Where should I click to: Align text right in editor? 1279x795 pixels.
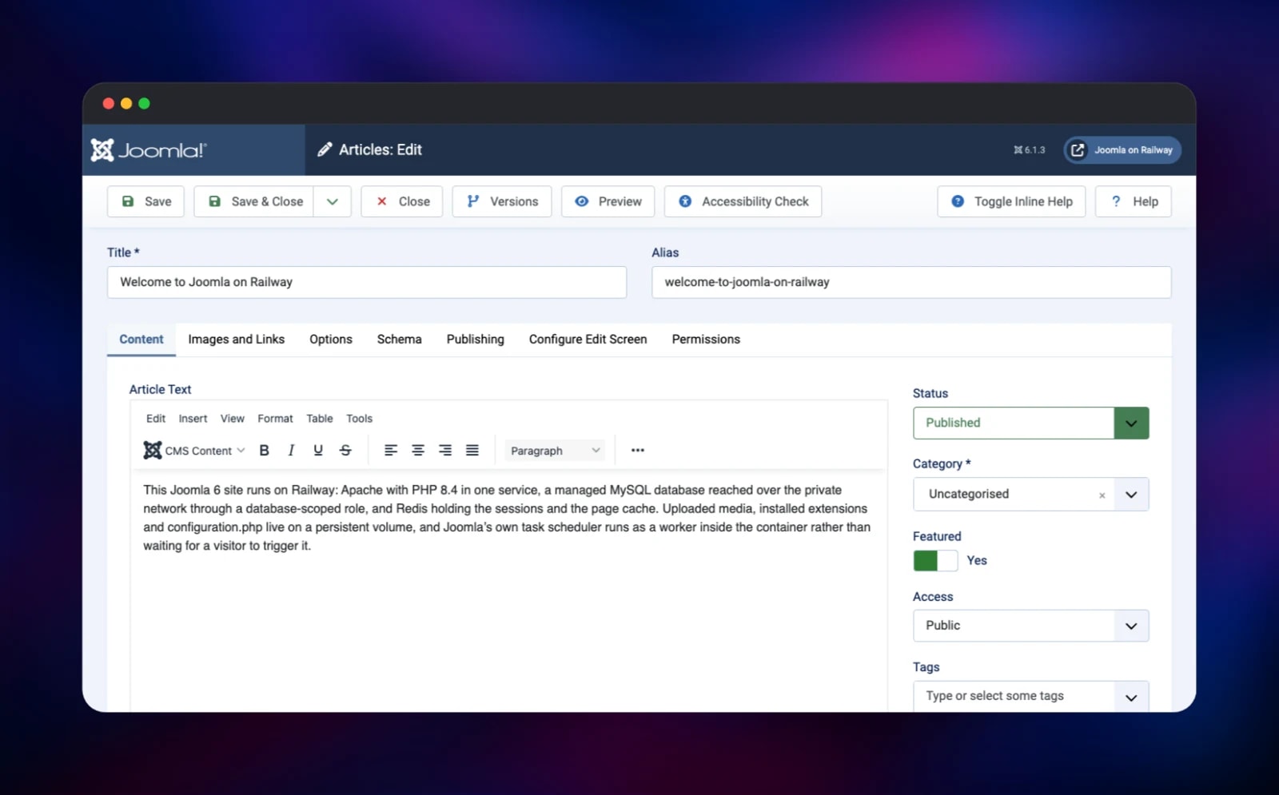445,451
